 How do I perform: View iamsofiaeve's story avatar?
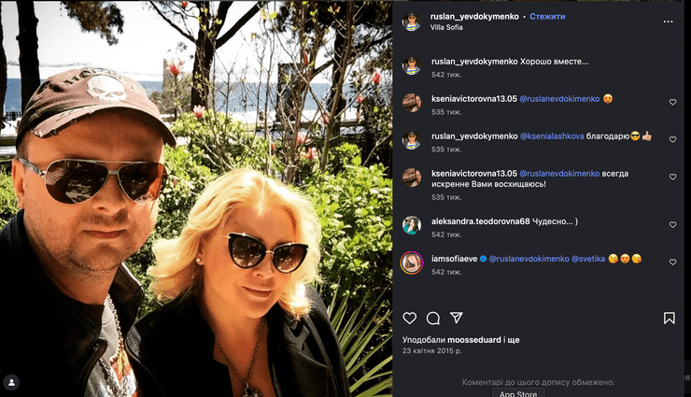(412, 262)
